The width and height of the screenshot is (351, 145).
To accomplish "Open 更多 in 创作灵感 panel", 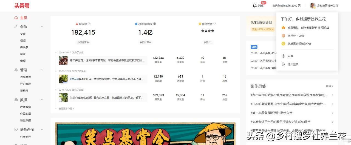I will click(x=329, y=86).
